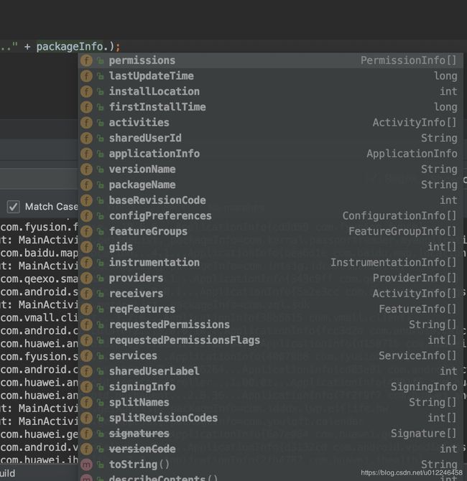
Task: Pick sharedUserLabel from the popup
Action: pos(270,371)
